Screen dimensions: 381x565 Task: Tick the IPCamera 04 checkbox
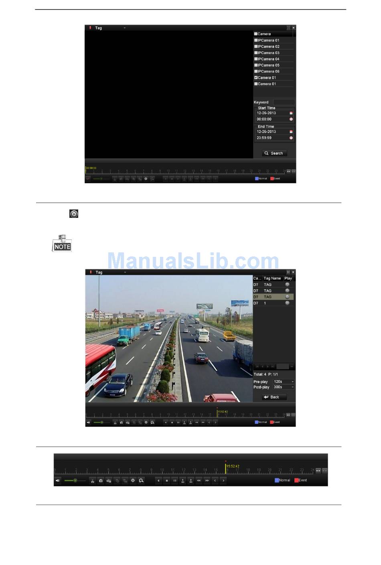(x=256, y=59)
